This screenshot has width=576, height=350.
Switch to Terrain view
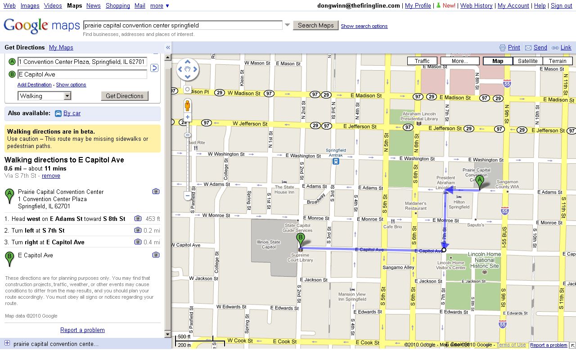(558, 61)
